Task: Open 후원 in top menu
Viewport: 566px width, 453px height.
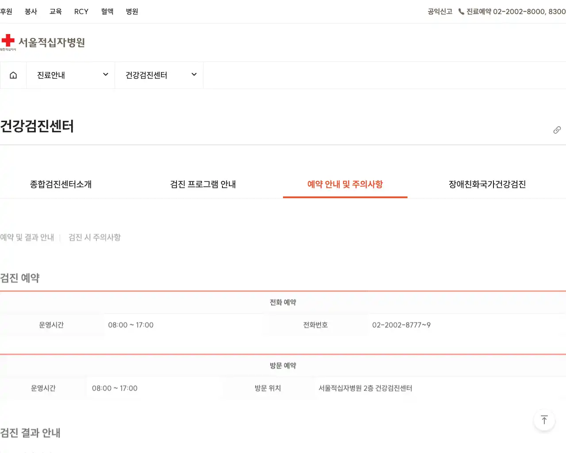Action: (6, 12)
